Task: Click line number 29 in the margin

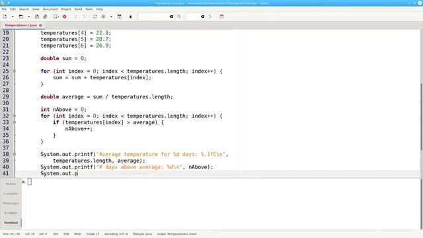Action: click(6, 97)
